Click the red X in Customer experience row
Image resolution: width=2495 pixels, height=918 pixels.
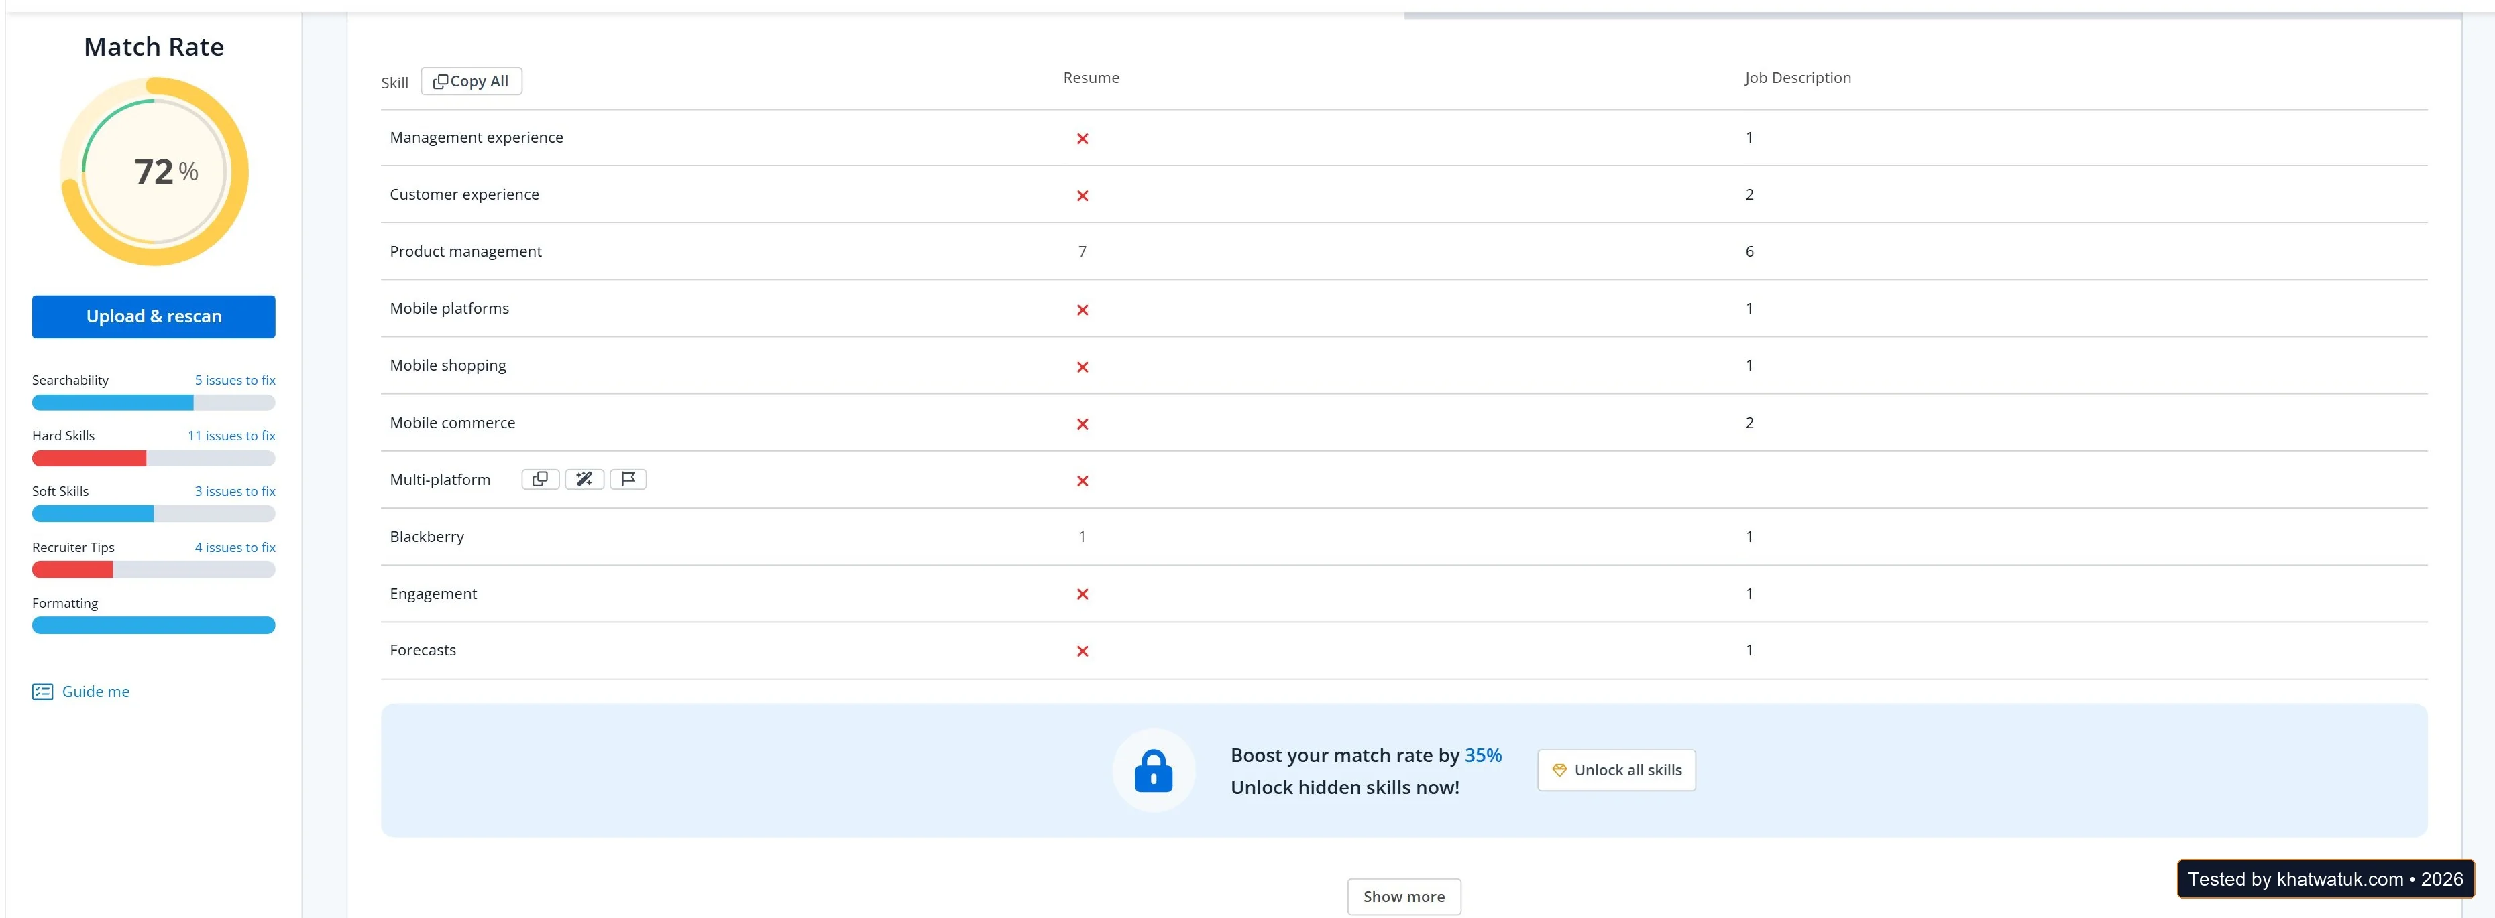pos(1082,196)
